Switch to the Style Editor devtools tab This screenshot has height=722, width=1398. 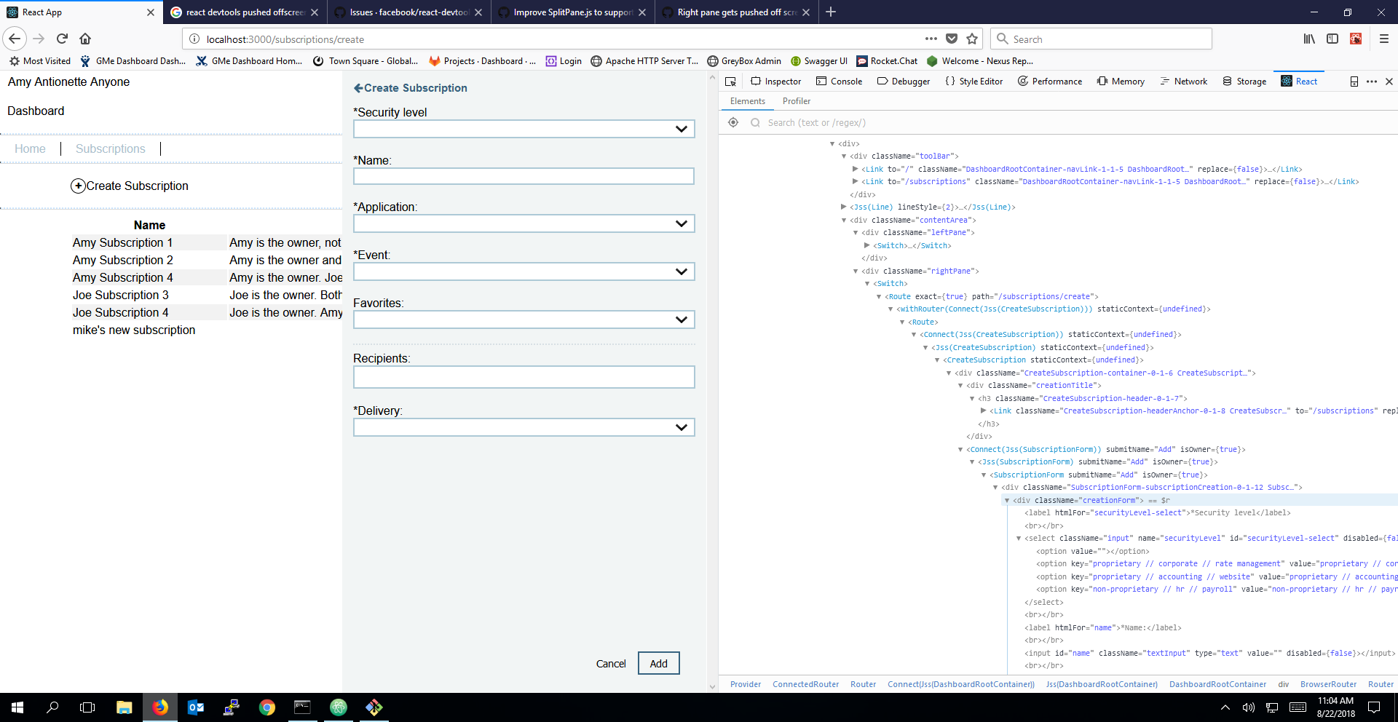(974, 82)
